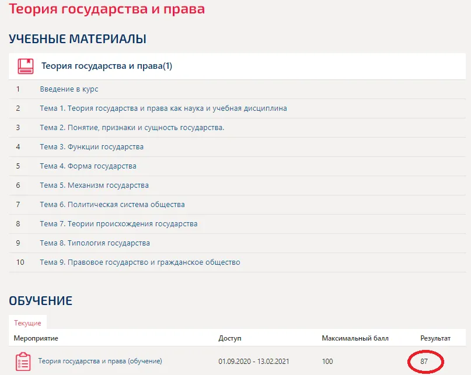This screenshot has height=375, width=471.
Task: Open the Теория государства и права (обучение) activity
Action: [100, 361]
